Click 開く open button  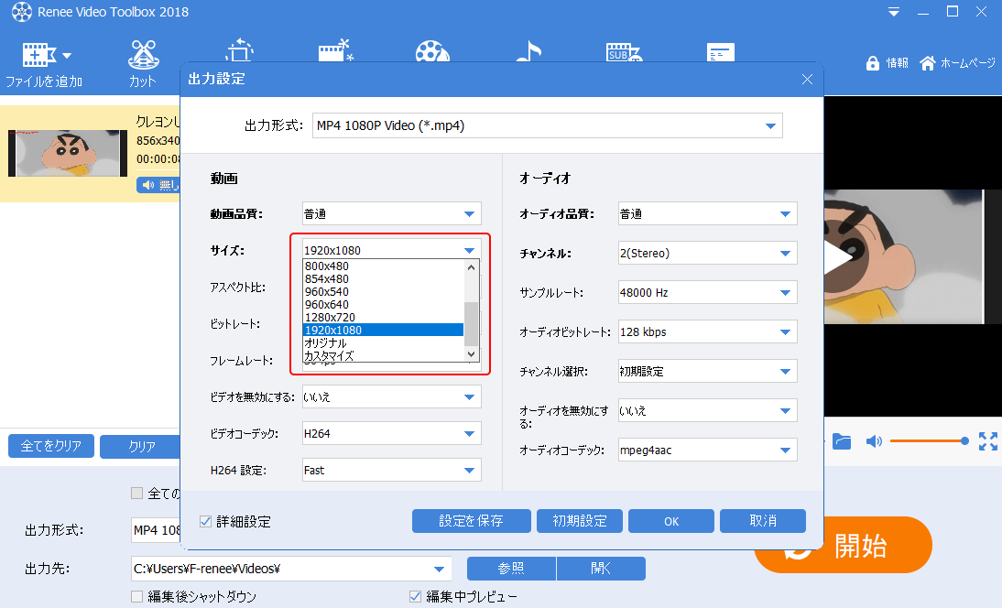tap(602, 569)
